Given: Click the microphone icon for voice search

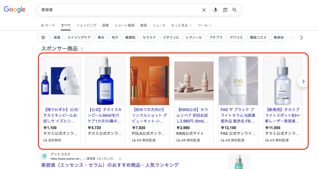Looking at the screenshot, I should pos(215,10).
